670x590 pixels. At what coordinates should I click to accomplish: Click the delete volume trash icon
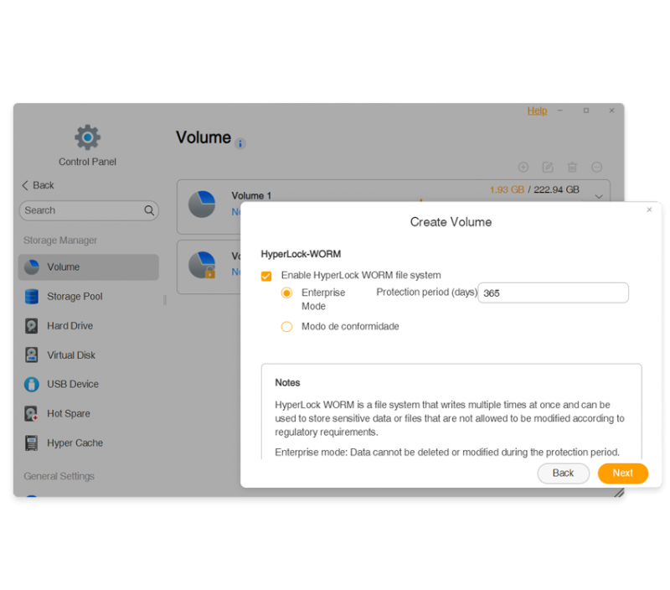pyautogui.click(x=573, y=167)
